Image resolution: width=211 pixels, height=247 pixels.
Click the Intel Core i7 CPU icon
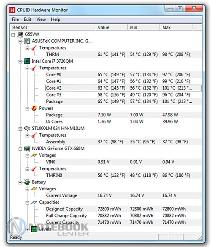[27, 61]
